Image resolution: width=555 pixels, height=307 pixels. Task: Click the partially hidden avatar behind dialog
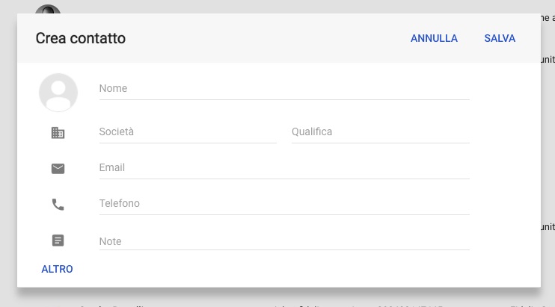pos(48,9)
